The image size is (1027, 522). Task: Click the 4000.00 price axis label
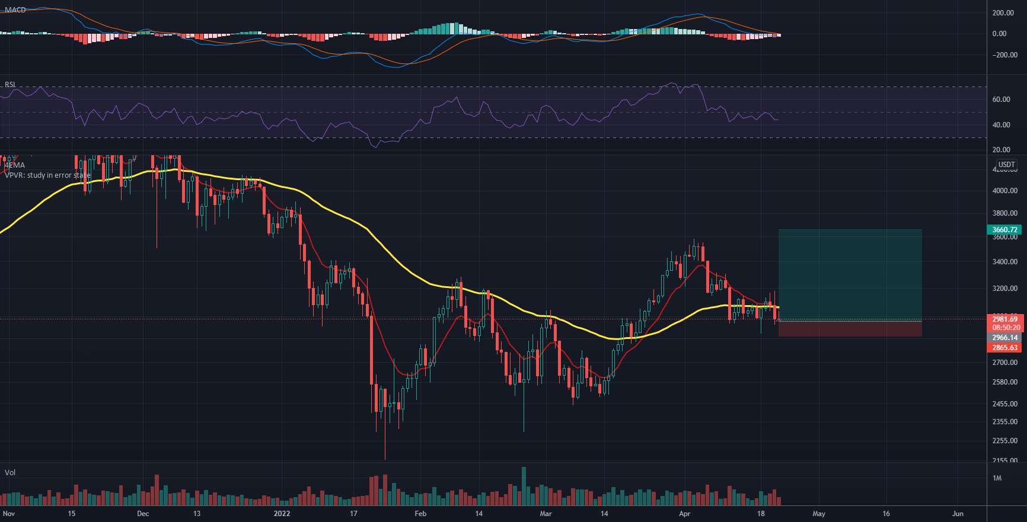1004,191
